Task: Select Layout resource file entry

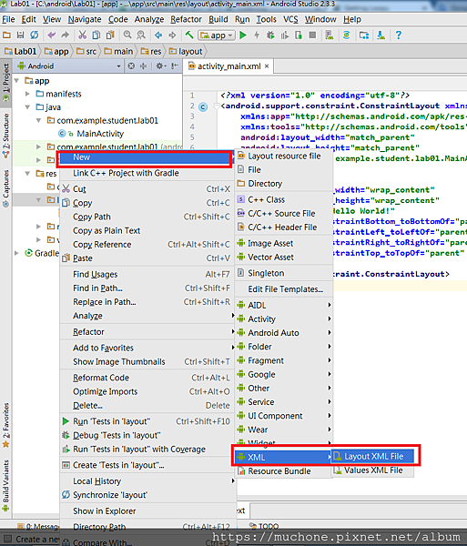Action: (x=284, y=156)
